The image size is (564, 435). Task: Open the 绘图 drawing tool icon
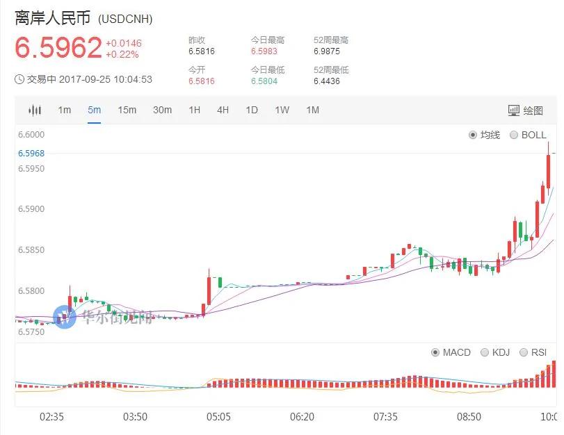point(514,110)
